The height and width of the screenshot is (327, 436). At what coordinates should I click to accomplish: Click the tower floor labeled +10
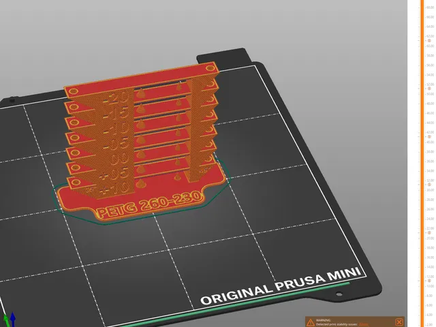(x=115, y=189)
